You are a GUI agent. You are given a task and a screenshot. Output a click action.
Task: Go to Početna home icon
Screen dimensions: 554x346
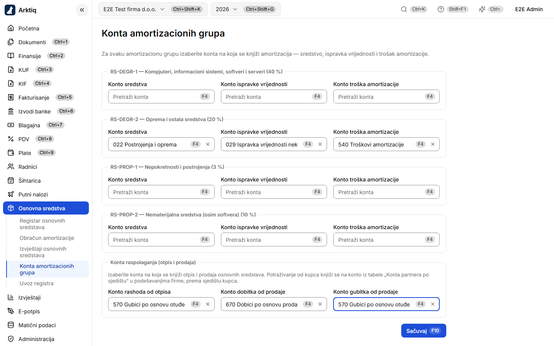coord(11,28)
